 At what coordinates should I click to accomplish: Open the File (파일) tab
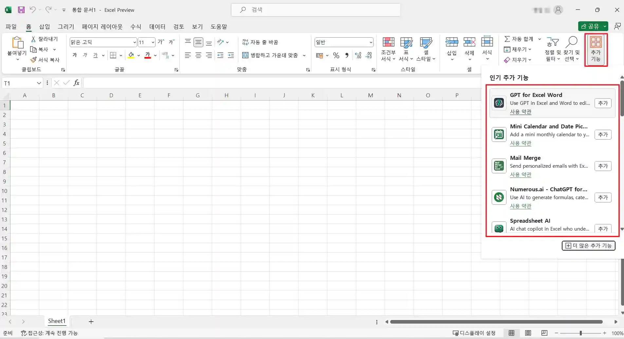click(x=11, y=27)
